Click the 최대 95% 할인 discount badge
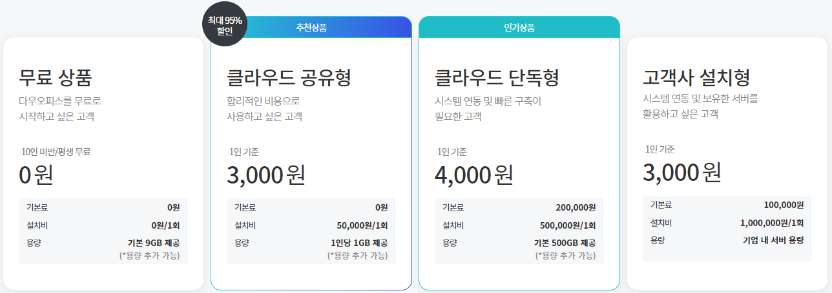 pyautogui.click(x=224, y=25)
